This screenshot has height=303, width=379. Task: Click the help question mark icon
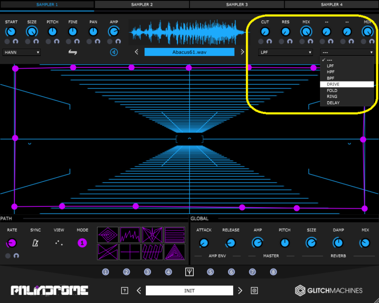[125, 290]
